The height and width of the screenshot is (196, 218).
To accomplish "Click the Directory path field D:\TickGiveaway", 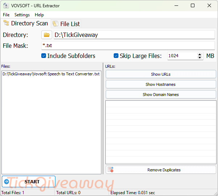I will 134,35.
